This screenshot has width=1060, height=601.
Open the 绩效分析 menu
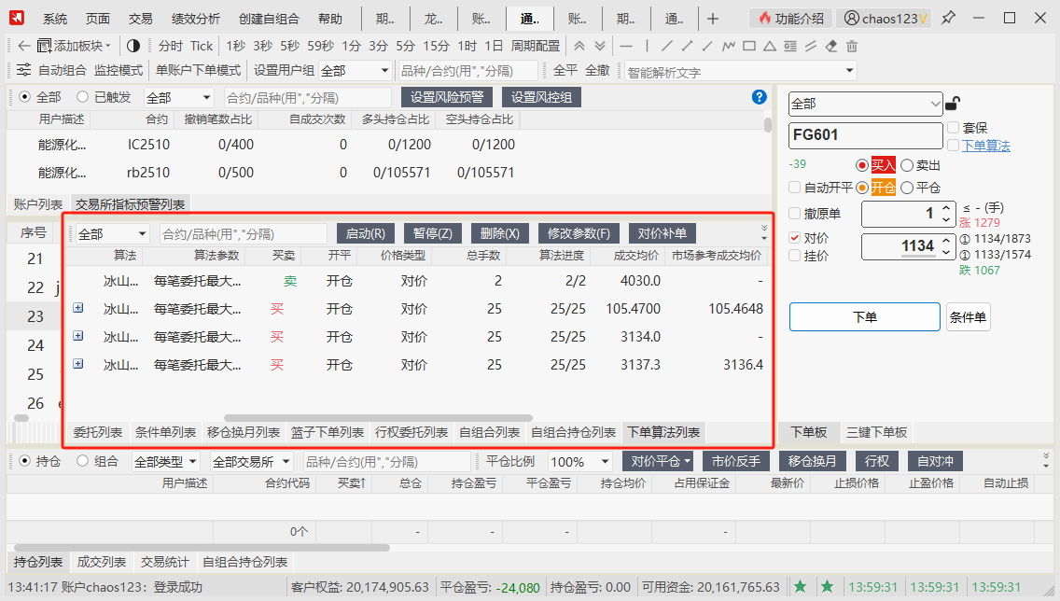[x=195, y=19]
